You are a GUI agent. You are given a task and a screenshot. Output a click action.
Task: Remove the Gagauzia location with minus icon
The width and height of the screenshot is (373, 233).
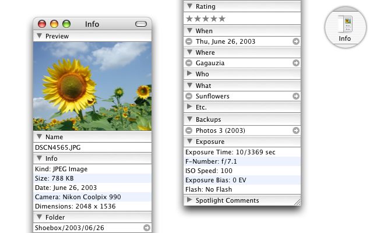click(x=189, y=63)
